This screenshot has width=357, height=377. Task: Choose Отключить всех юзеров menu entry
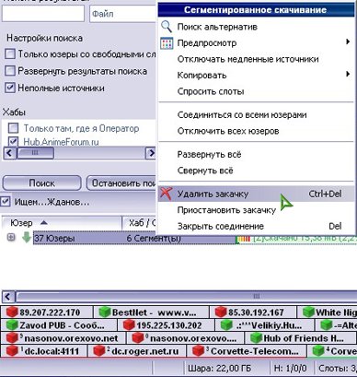228,131
